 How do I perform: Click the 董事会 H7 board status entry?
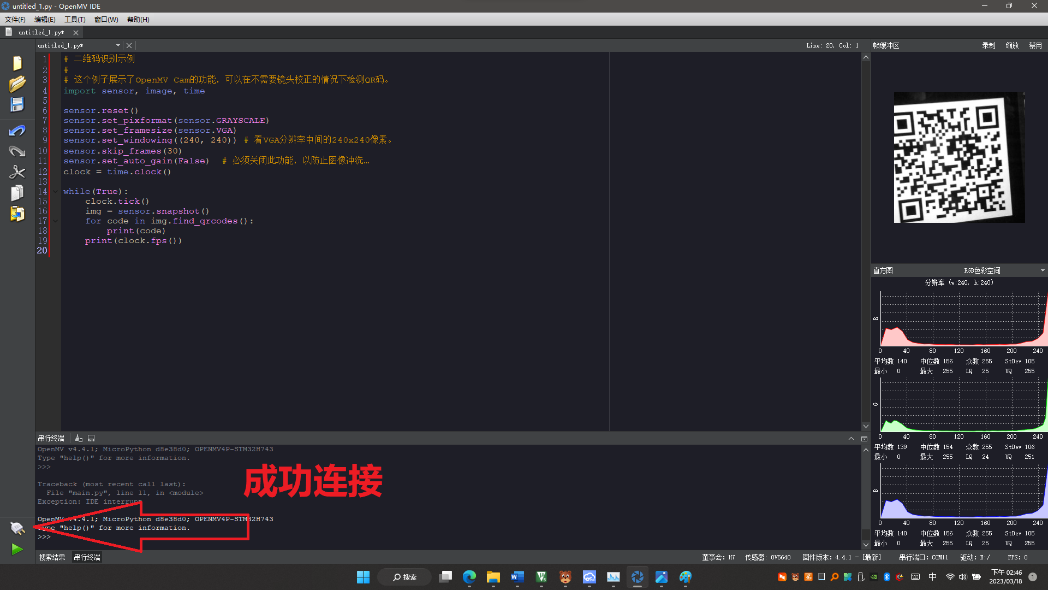click(718, 557)
